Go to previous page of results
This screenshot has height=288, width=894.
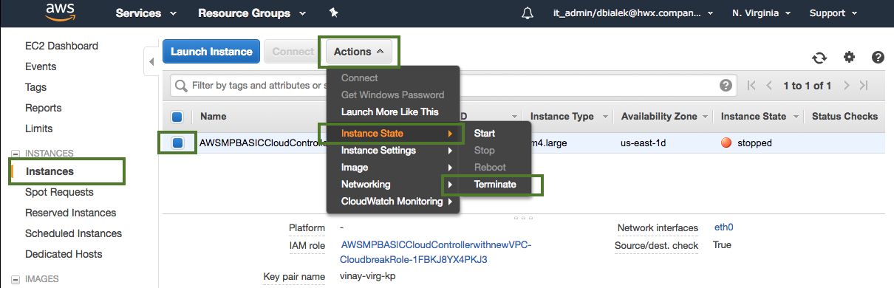pyautogui.click(x=769, y=86)
